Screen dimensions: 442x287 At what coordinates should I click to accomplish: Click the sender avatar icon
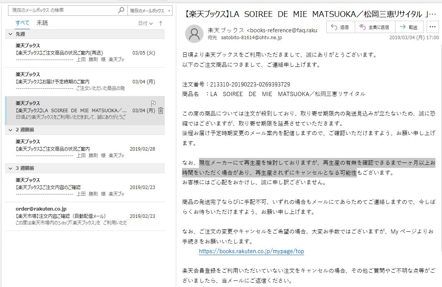click(x=194, y=34)
